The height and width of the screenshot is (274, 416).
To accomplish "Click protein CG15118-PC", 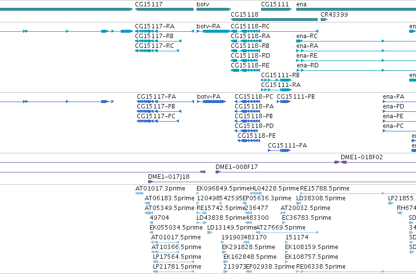I will pos(247,102).
